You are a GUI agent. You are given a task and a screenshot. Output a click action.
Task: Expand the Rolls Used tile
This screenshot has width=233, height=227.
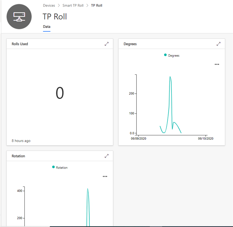pyautogui.click(x=107, y=44)
